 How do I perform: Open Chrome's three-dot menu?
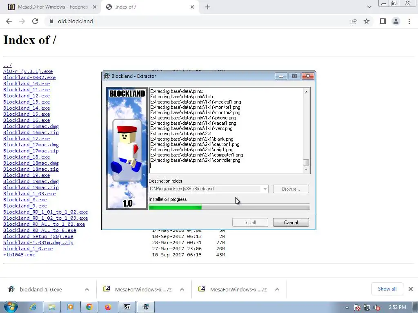[409, 21]
